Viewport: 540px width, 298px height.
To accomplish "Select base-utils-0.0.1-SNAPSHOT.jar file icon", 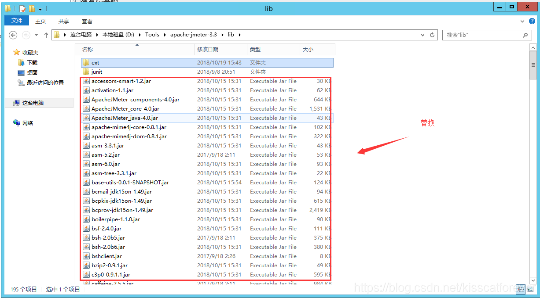I will pos(86,182).
